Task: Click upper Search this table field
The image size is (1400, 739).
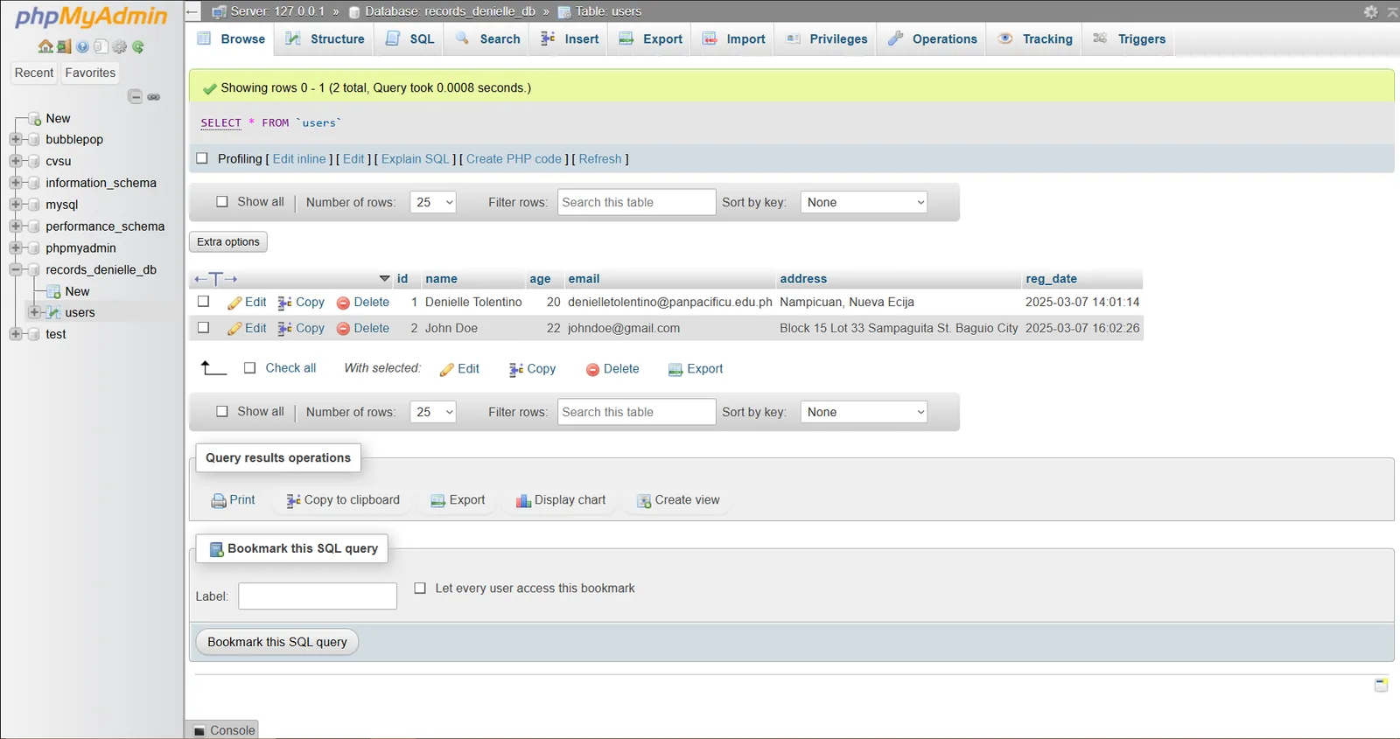Action: pyautogui.click(x=637, y=202)
